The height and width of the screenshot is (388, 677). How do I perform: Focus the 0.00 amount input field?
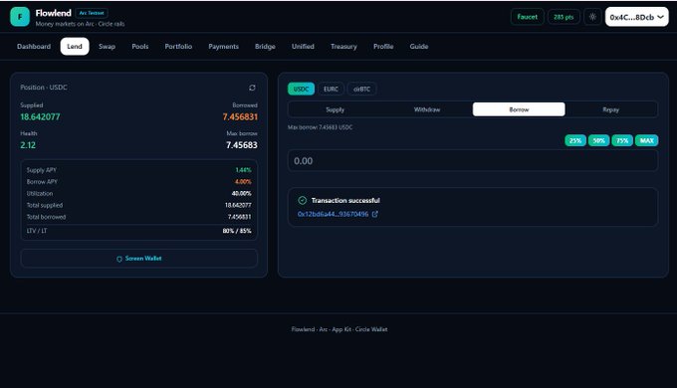(x=473, y=161)
